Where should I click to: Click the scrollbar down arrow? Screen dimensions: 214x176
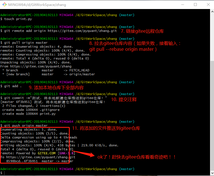[x=212, y=173]
